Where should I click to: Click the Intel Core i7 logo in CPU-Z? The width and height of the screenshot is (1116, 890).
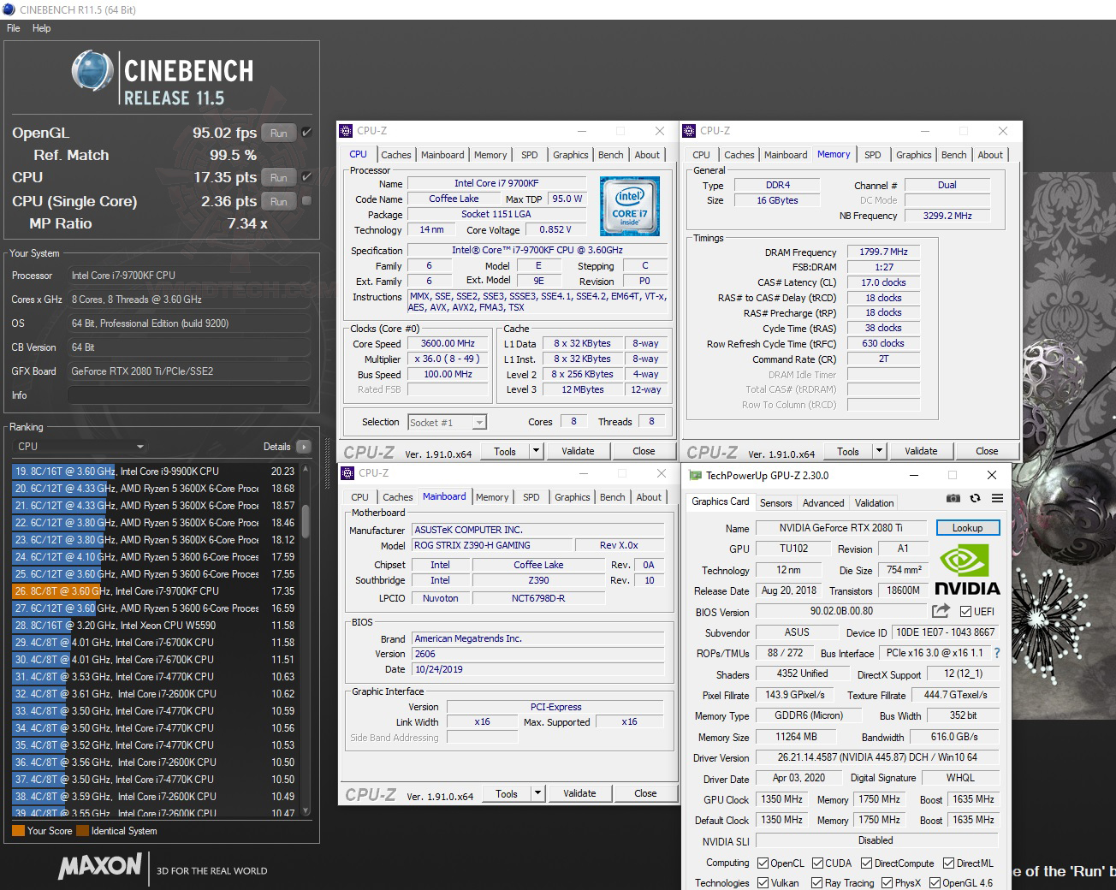click(x=629, y=206)
